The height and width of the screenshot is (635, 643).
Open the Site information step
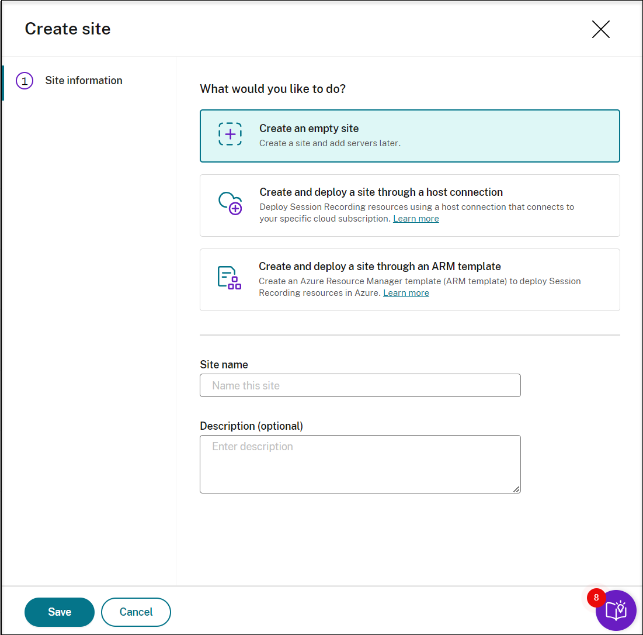pyautogui.click(x=84, y=81)
